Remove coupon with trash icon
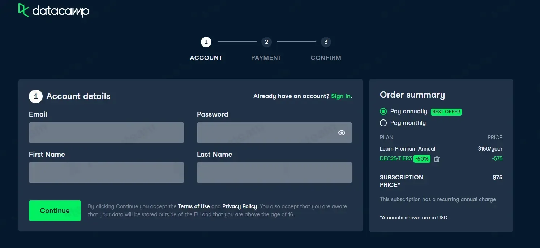This screenshot has width=540, height=248. [x=437, y=159]
